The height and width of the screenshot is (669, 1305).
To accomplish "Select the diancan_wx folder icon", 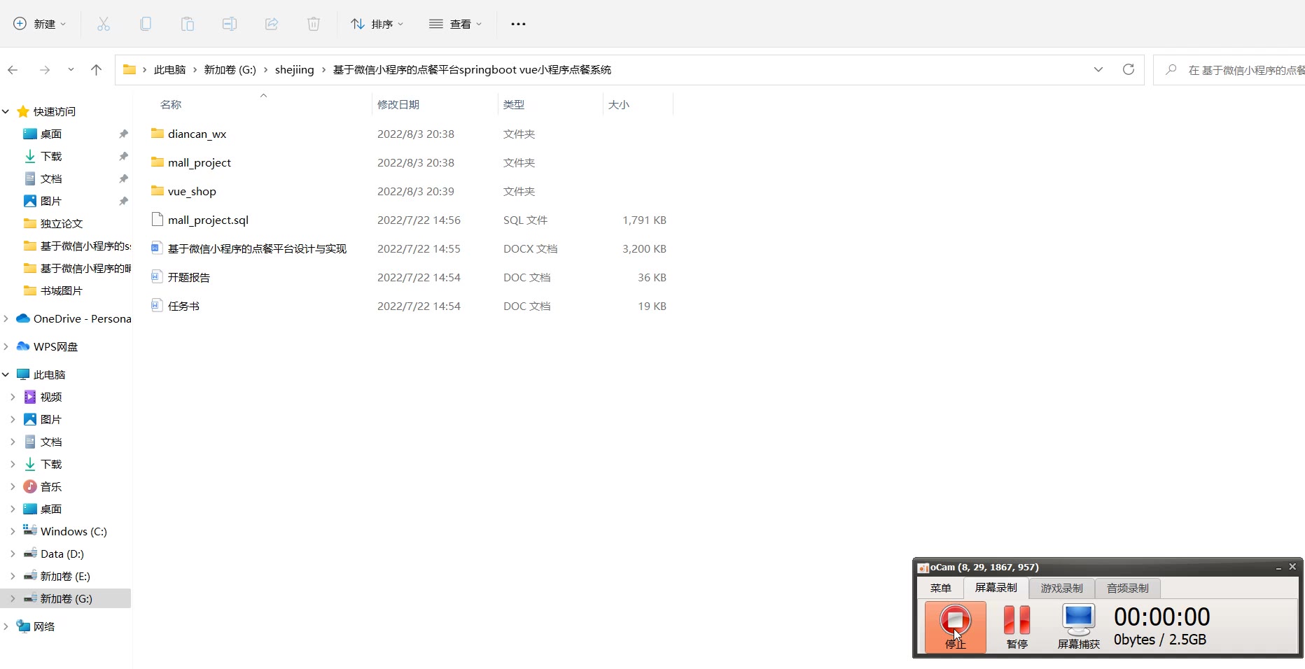I will coord(158,133).
